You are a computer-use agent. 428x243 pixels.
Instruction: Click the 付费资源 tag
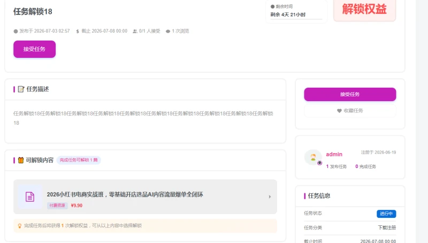coord(57,206)
